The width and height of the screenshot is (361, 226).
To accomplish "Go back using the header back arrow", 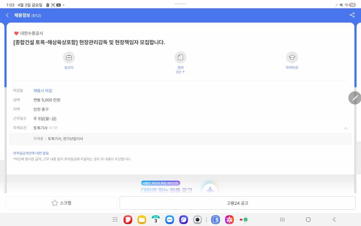I will coord(7,15).
